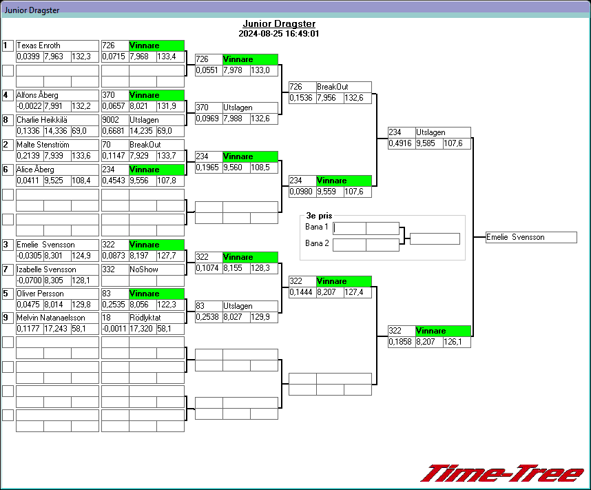Screen dimensions: 591x490
Task: Click elapsed time 8,197
Action: 143,256
